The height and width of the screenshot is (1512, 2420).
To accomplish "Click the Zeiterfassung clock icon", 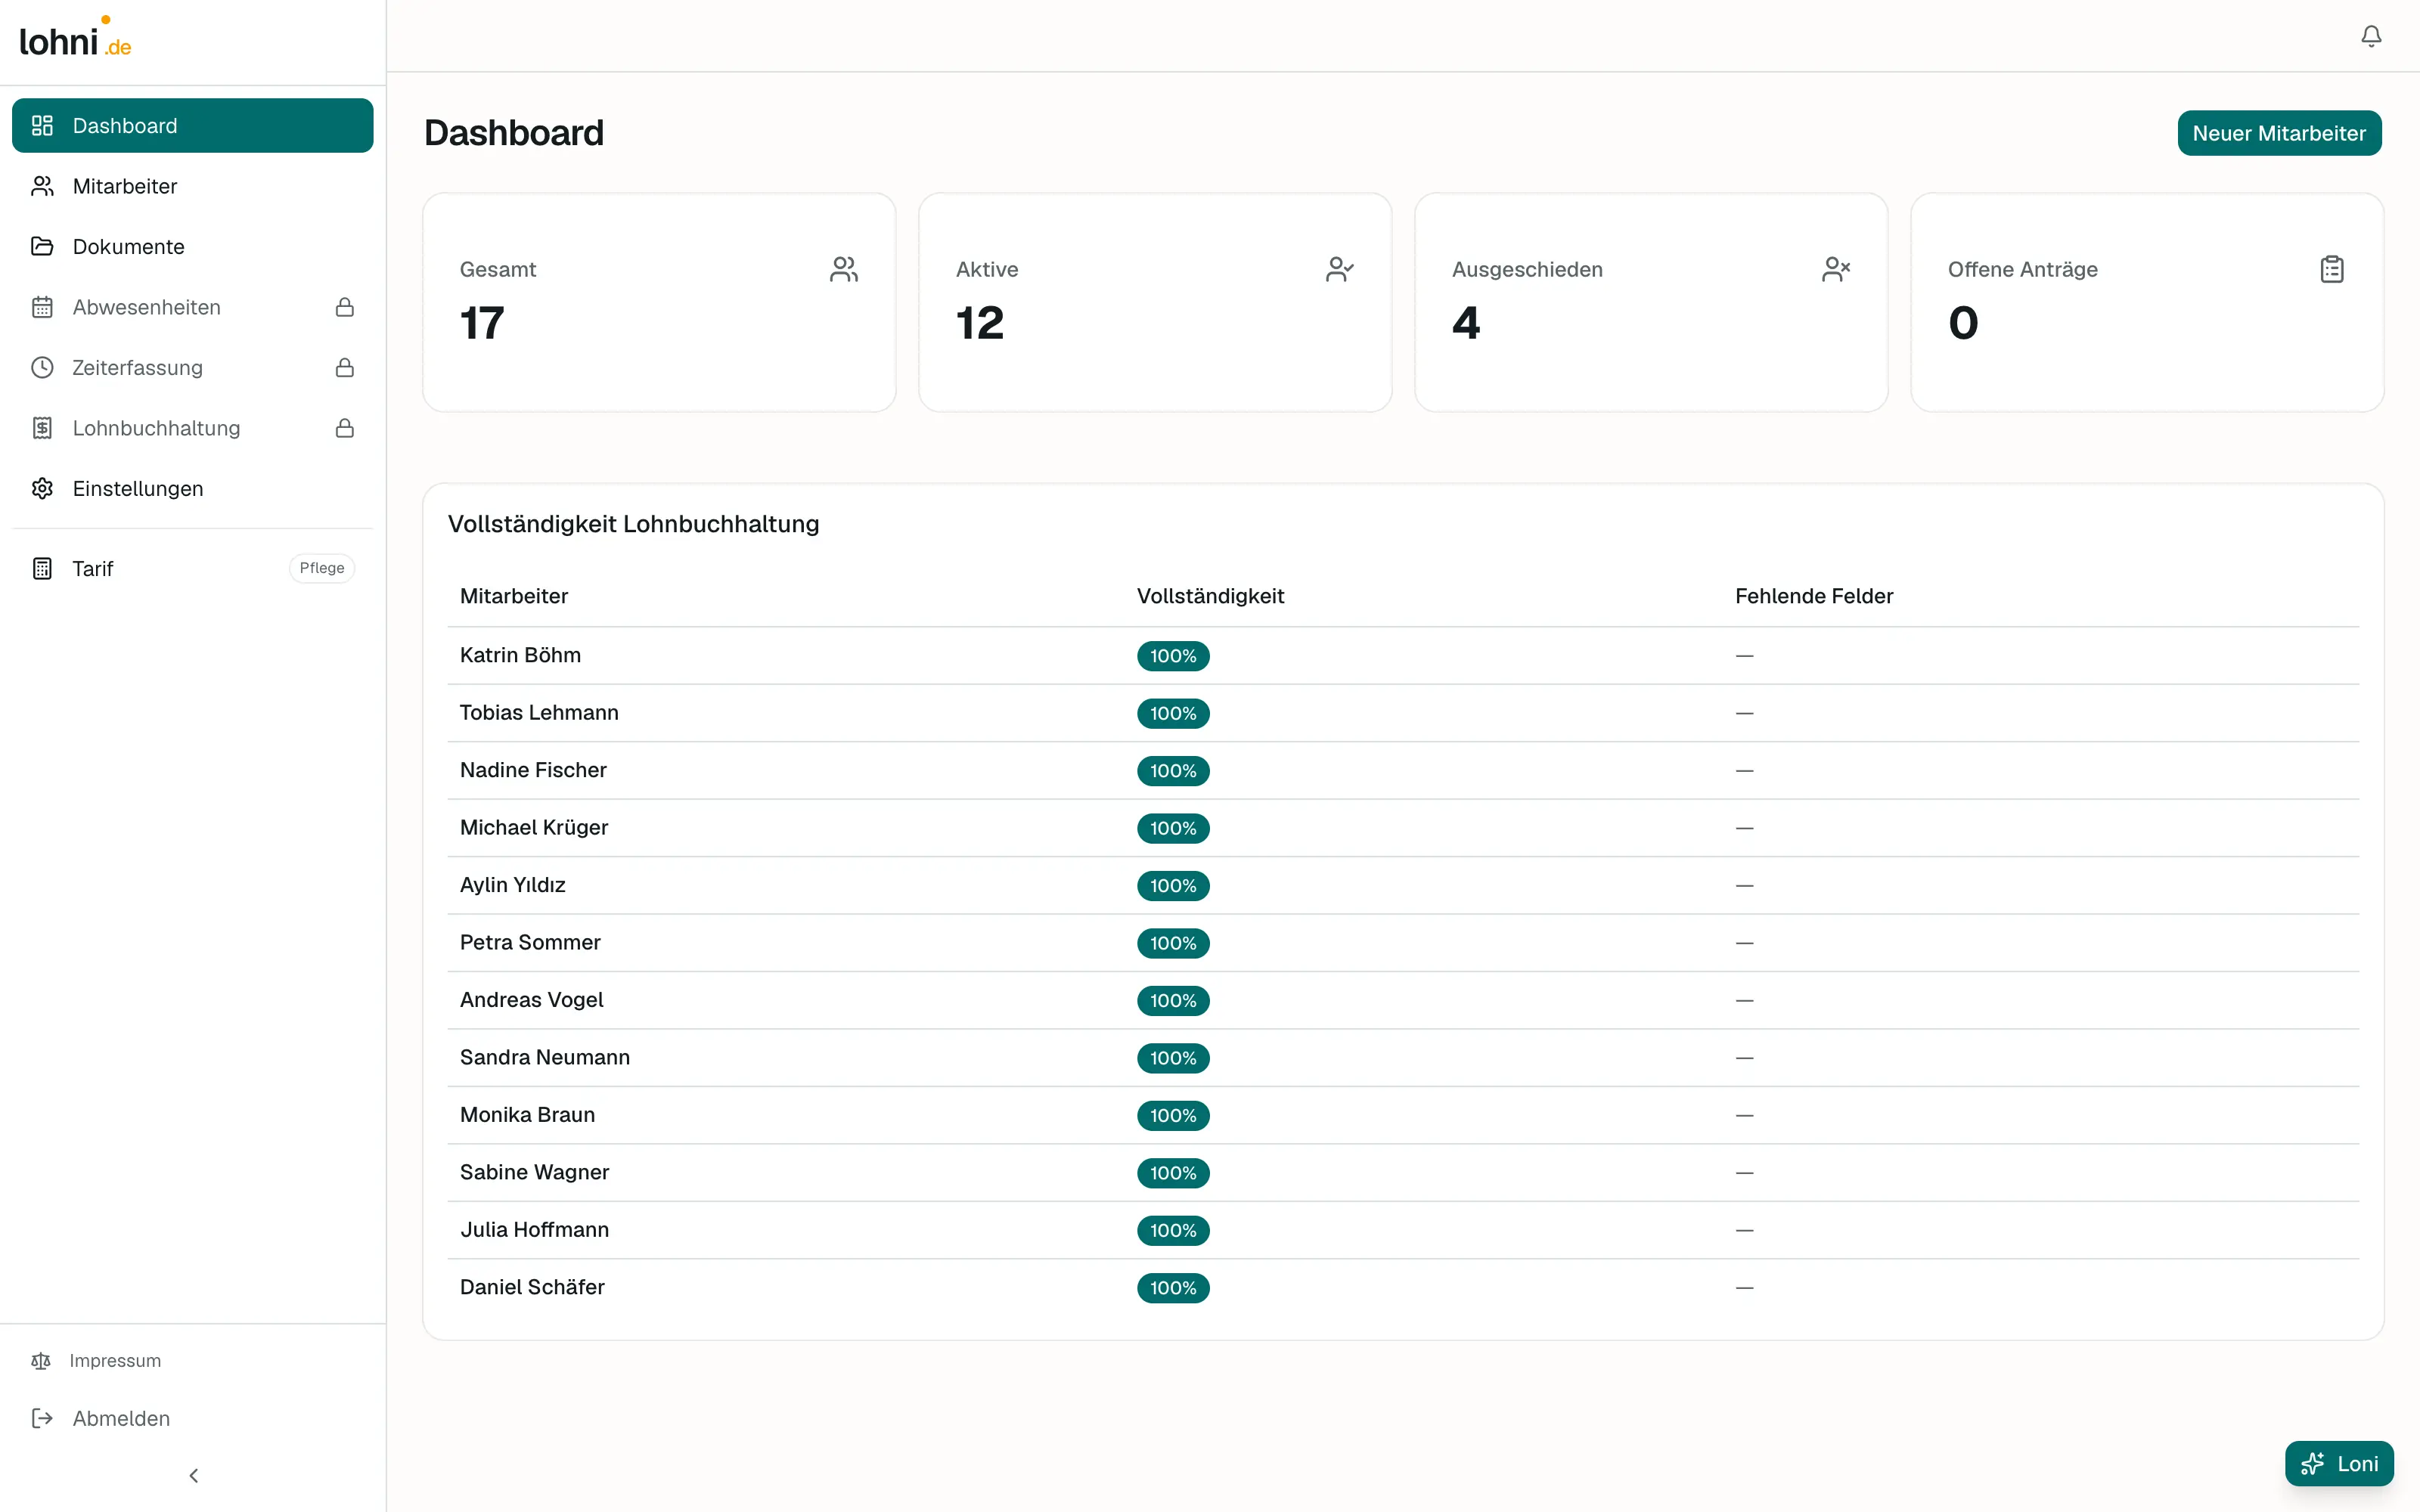I will click(x=42, y=367).
